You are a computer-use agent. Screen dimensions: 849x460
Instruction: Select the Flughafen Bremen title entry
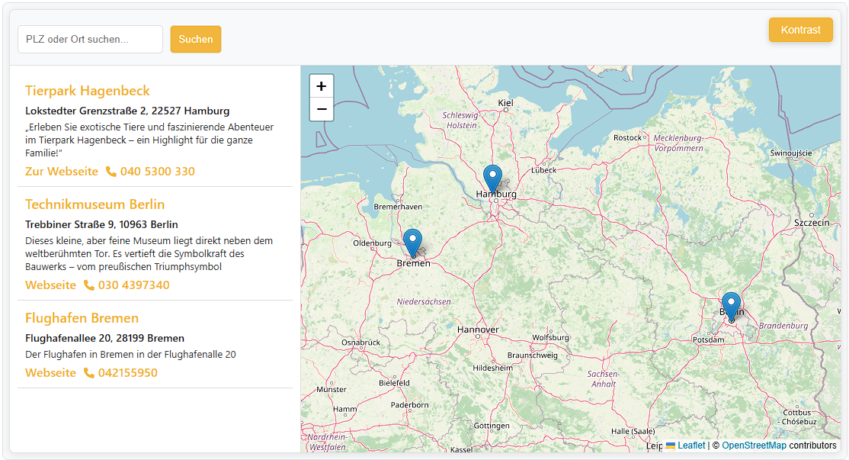(82, 318)
